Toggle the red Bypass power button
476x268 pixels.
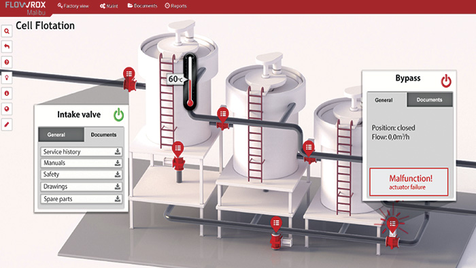[x=446, y=81]
